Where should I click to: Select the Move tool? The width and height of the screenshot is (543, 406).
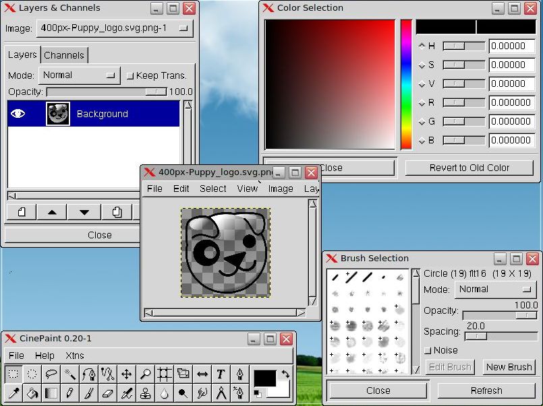(126, 374)
